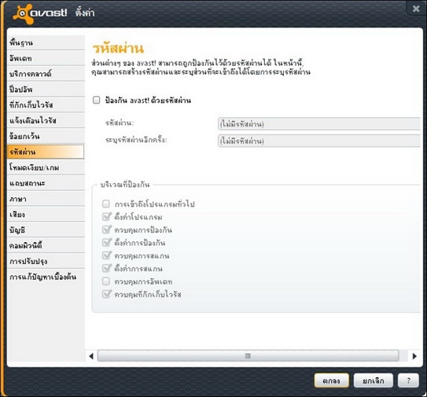Go to the ป๊อปอัพ section
The image size is (427, 397).
coord(46,90)
